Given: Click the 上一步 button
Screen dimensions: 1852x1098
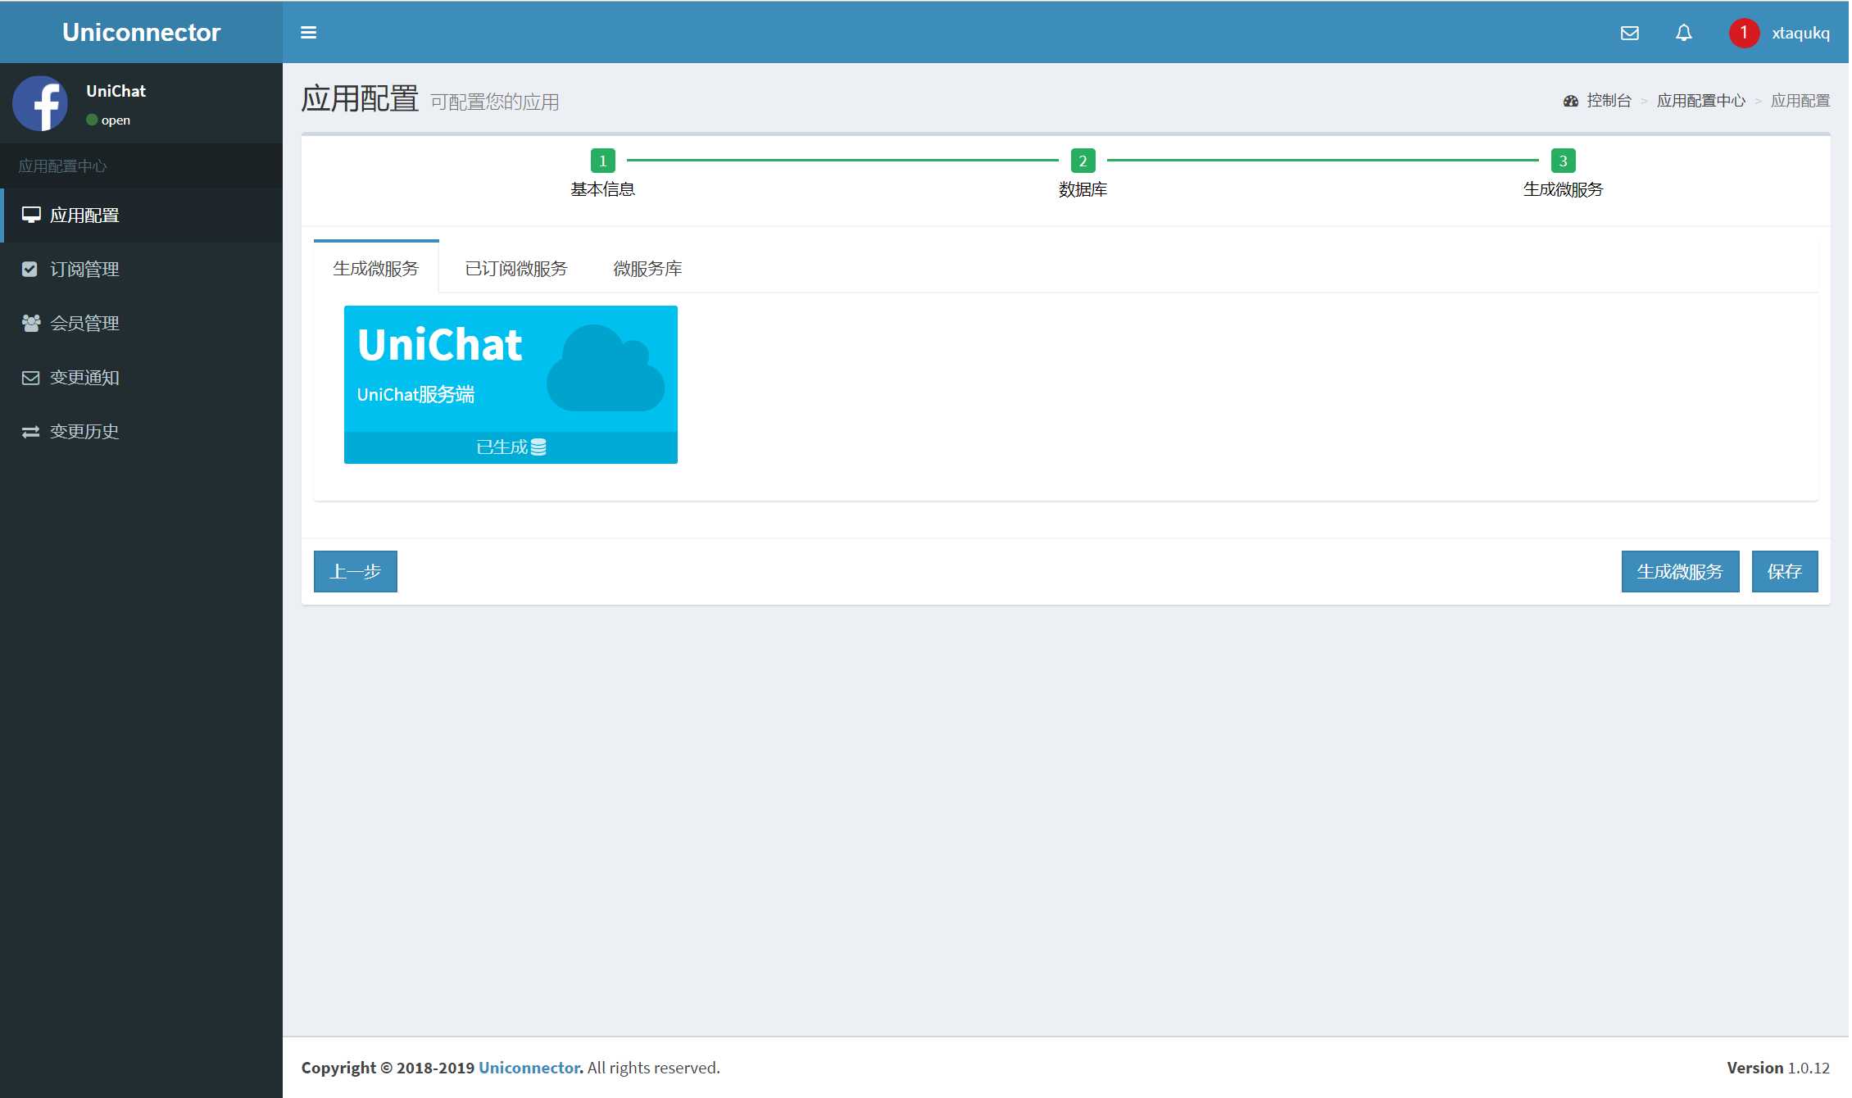Looking at the screenshot, I should click(x=356, y=571).
